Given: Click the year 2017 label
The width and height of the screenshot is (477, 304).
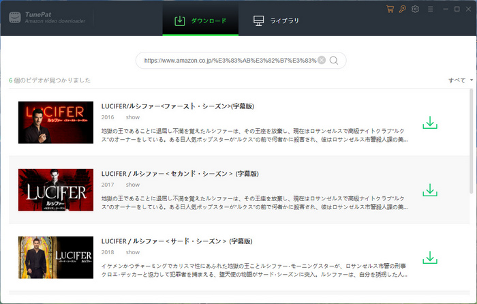Looking at the screenshot, I should 108,185.
